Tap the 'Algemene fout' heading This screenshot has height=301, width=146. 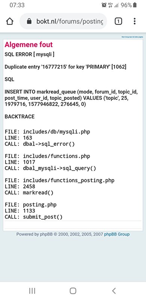click(x=29, y=44)
